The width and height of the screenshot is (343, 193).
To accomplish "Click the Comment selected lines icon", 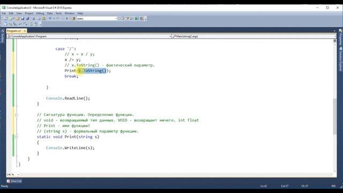I will click(x=31, y=24).
